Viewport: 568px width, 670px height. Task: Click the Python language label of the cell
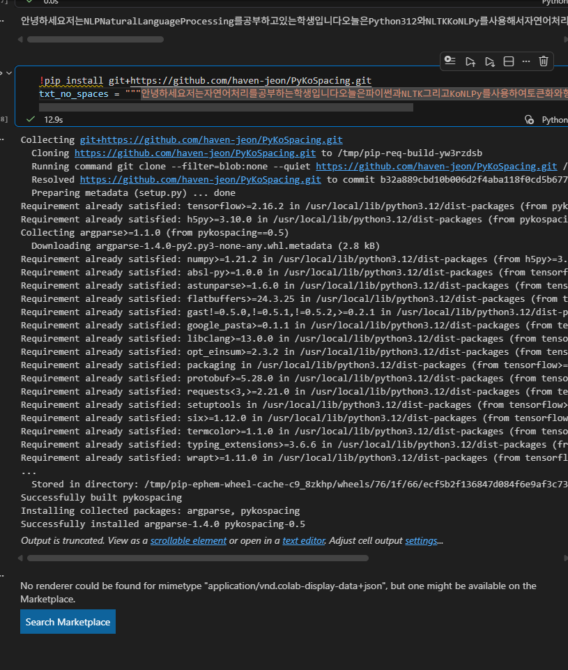tap(554, 120)
